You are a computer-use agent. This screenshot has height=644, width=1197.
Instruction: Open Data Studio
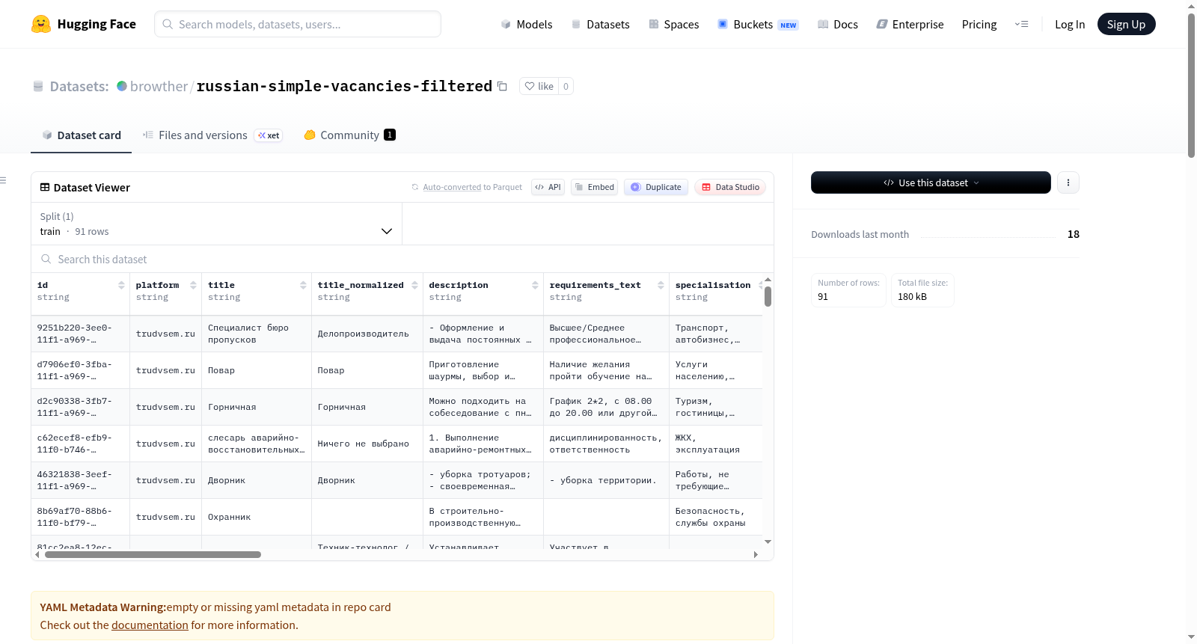point(730,187)
